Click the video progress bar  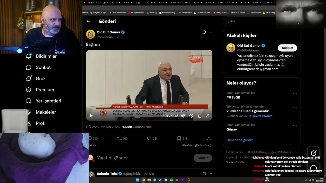(149, 110)
